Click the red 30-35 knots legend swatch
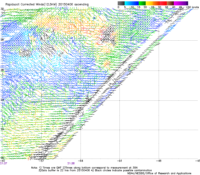Screen dimensions: 200x175 pos(163,3)
